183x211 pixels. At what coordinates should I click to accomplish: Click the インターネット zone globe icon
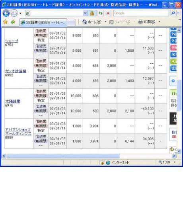coord(108,163)
